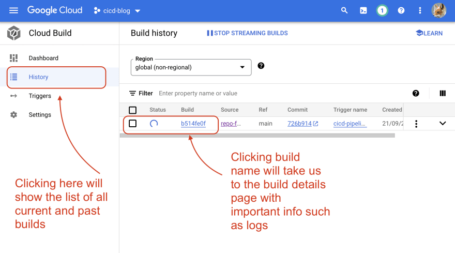Open the cicd-blog project selector
Screen dimensions: 455x253
pyautogui.click(x=117, y=11)
